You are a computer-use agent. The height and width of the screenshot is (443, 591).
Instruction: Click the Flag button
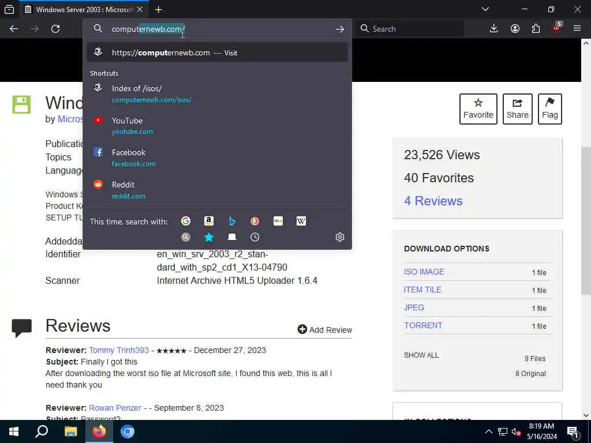(550, 109)
